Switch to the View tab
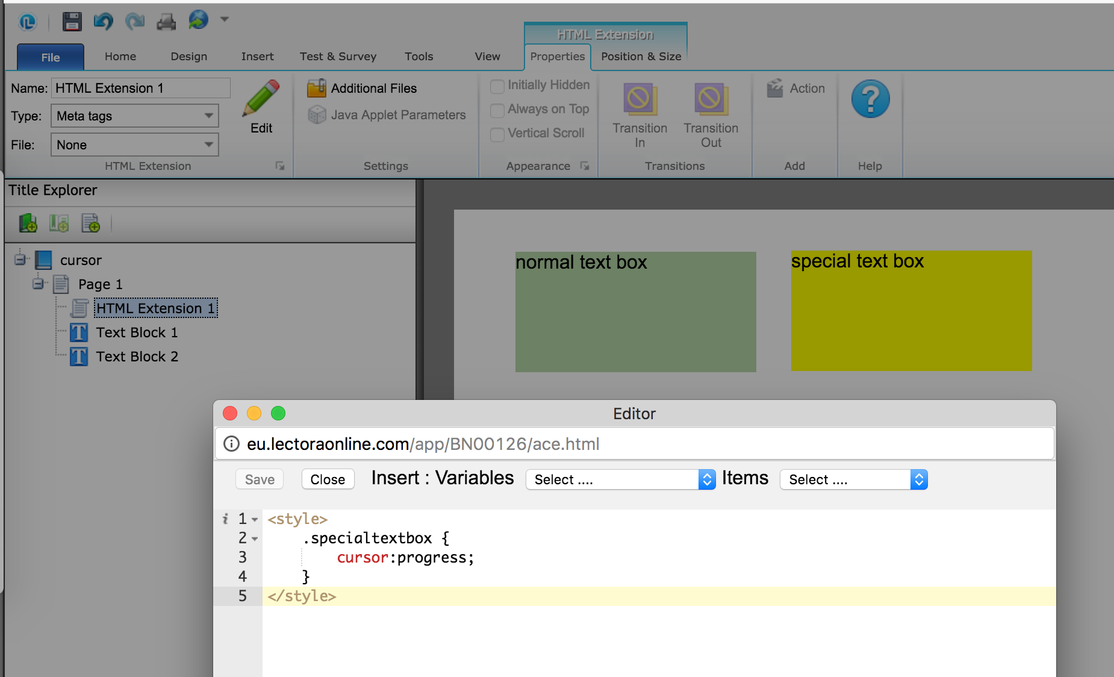 (x=487, y=56)
